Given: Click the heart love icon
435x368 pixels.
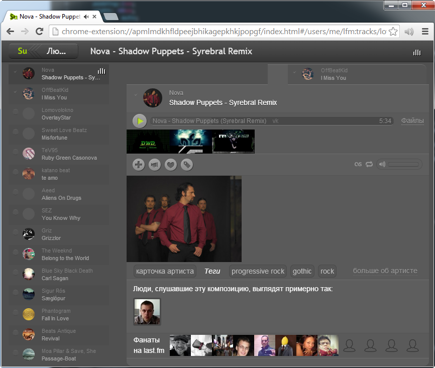Looking at the screenshot, I should point(171,165).
